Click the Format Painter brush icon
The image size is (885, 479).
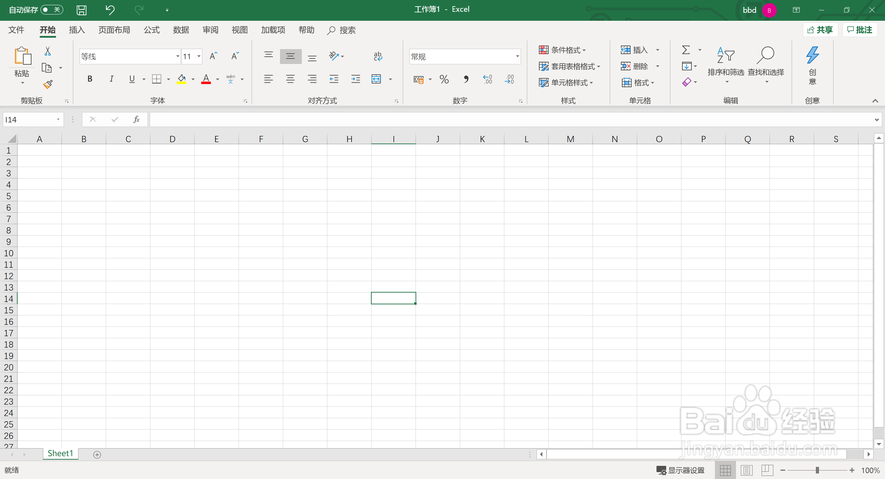[48, 84]
